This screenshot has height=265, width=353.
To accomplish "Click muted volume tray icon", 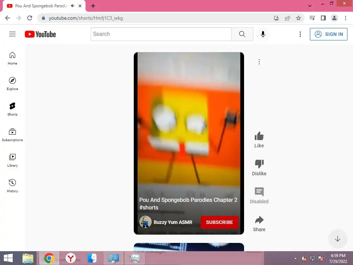I will 304,258.
